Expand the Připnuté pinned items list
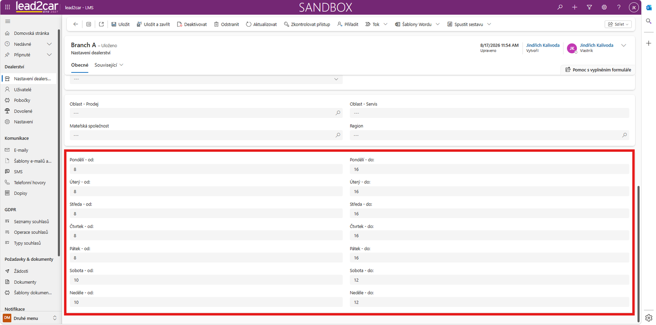This screenshot has height=325, width=656. pos(49,55)
